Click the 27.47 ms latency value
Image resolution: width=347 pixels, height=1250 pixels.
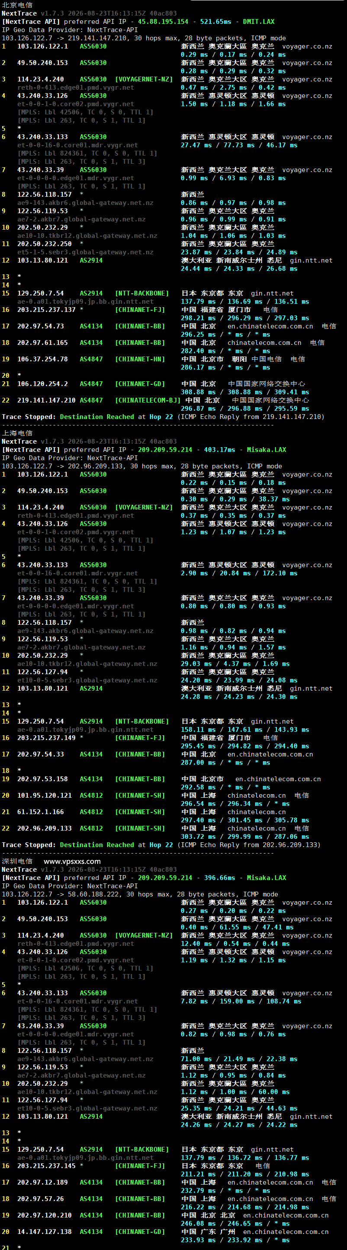196,145
